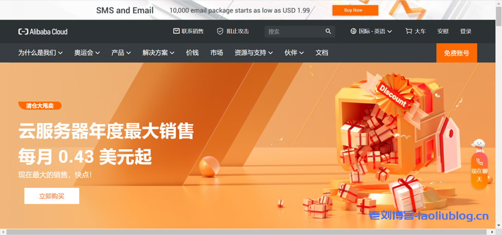Expand the 为什么是我们 menu
The height and width of the screenshot is (235, 502).
click(40, 53)
